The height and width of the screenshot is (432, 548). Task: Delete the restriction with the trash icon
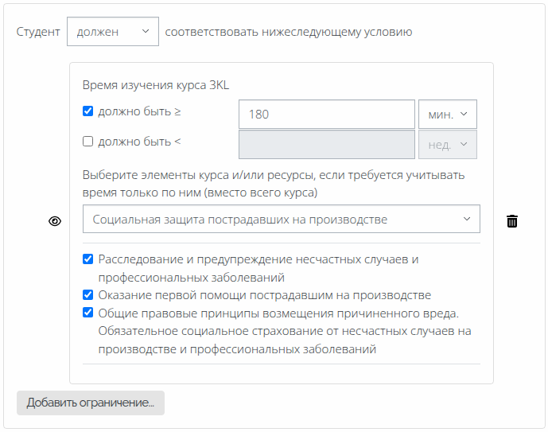512,221
